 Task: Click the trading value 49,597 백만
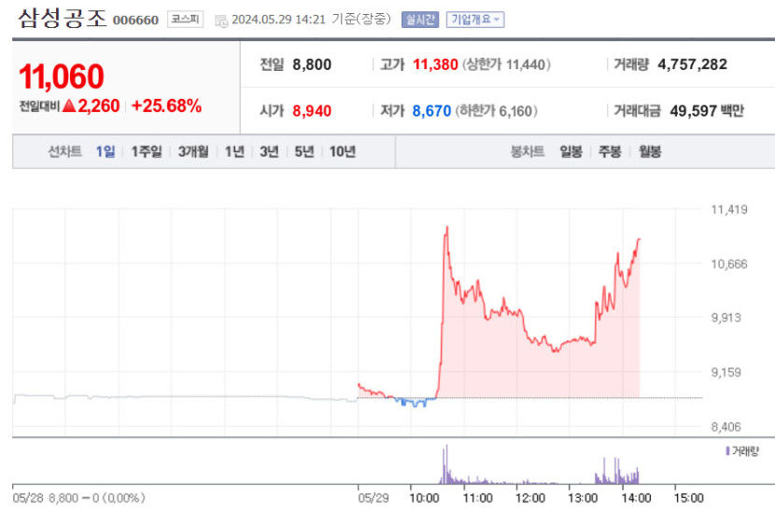click(x=707, y=111)
